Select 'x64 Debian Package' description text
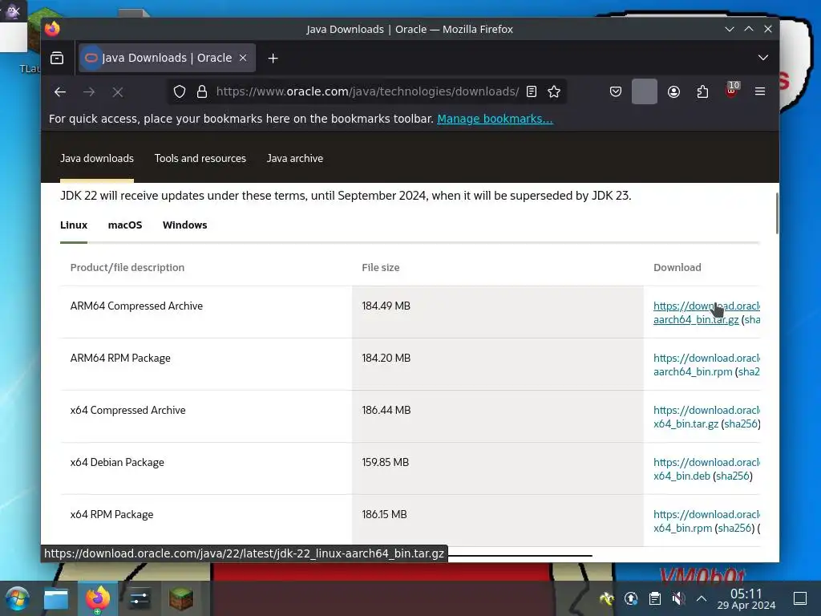 117,463
